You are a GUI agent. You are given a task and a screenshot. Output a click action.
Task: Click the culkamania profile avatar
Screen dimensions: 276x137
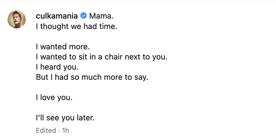[x=17, y=19]
